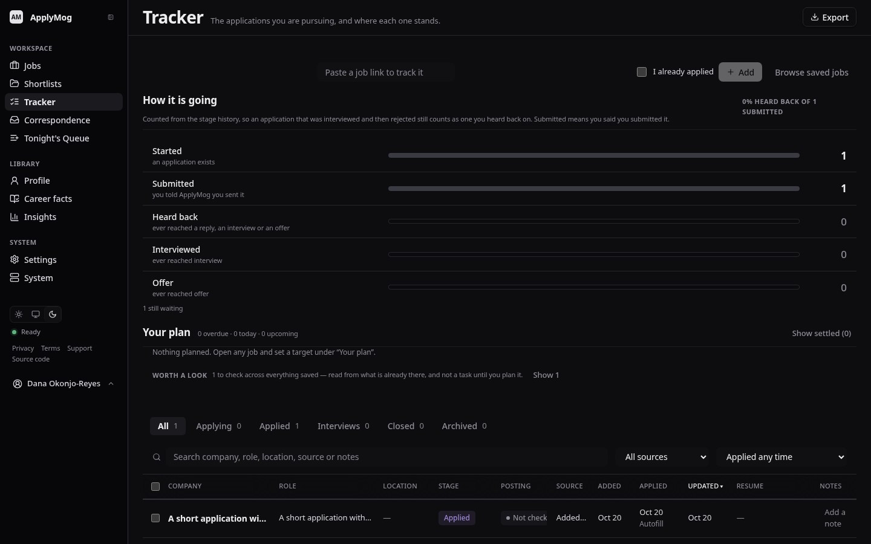Click the System server icon
This screenshot has height=544, width=871.
[x=15, y=277]
